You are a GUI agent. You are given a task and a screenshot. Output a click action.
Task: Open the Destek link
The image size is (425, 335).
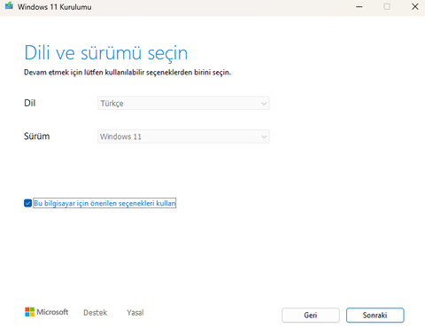point(95,313)
